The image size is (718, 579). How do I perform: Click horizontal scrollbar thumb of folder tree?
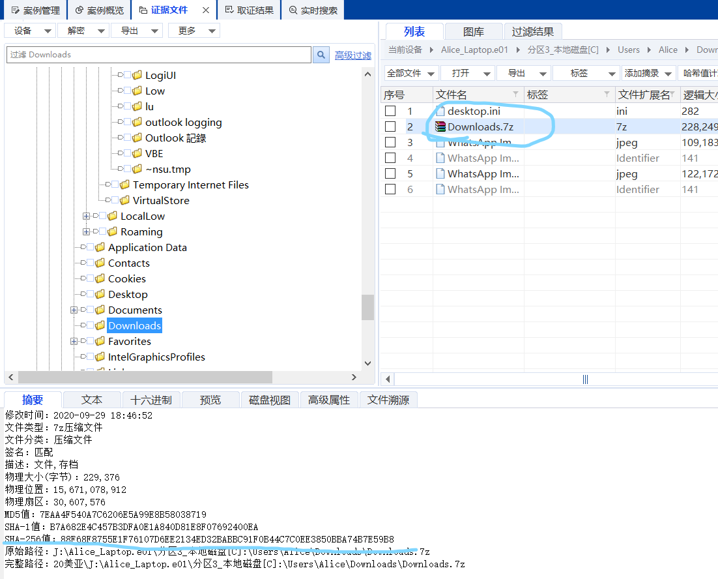click(145, 378)
